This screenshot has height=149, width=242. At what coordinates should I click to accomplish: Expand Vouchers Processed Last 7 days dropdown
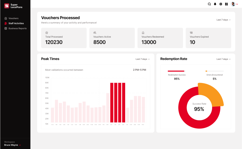click(x=223, y=20)
